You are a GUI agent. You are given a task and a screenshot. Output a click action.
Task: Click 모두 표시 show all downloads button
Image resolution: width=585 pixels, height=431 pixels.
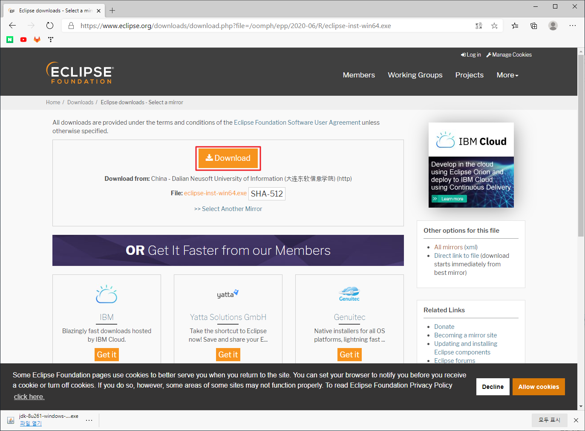pos(549,420)
